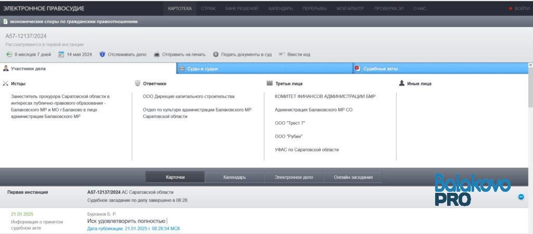
Task: Go to Банк решений section
Action: point(242,8)
